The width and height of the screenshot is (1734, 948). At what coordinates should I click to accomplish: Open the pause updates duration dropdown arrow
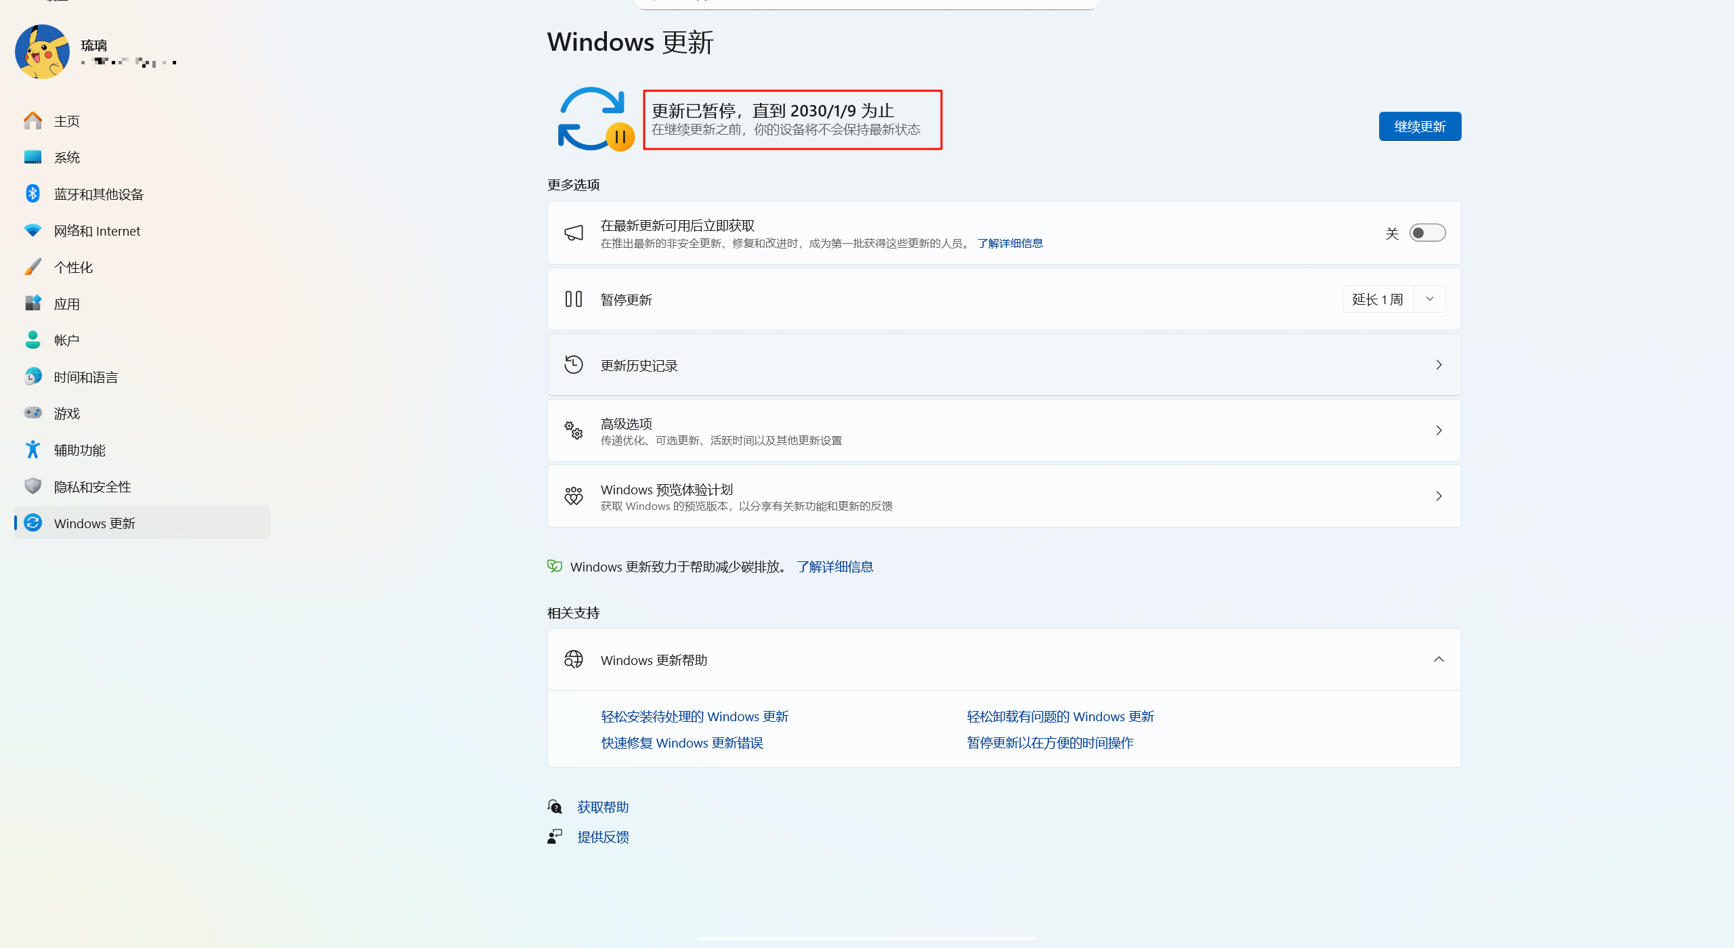coord(1430,299)
